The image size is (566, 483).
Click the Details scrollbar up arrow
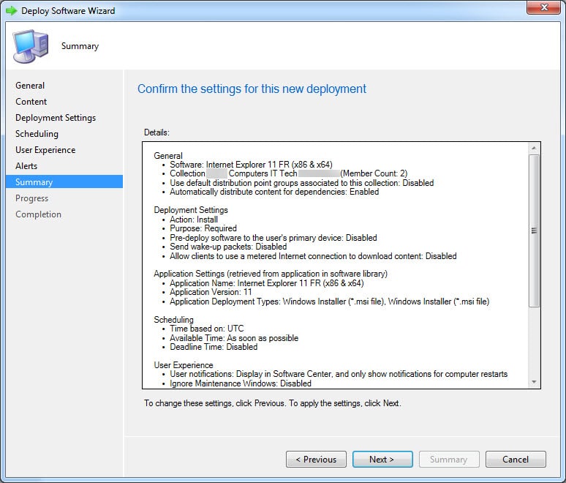[534, 148]
